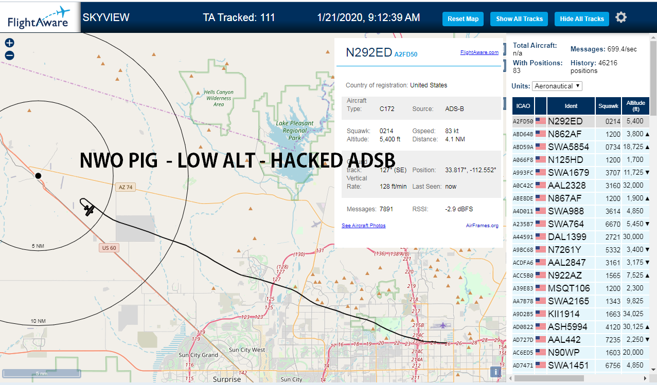This screenshot has width=657, height=385.
Task: Click the FlightAware logo
Action: pos(39,17)
